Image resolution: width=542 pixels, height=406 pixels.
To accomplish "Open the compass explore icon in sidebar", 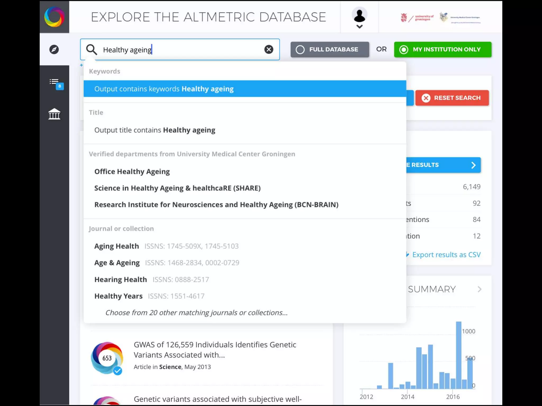I will point(54,49).
